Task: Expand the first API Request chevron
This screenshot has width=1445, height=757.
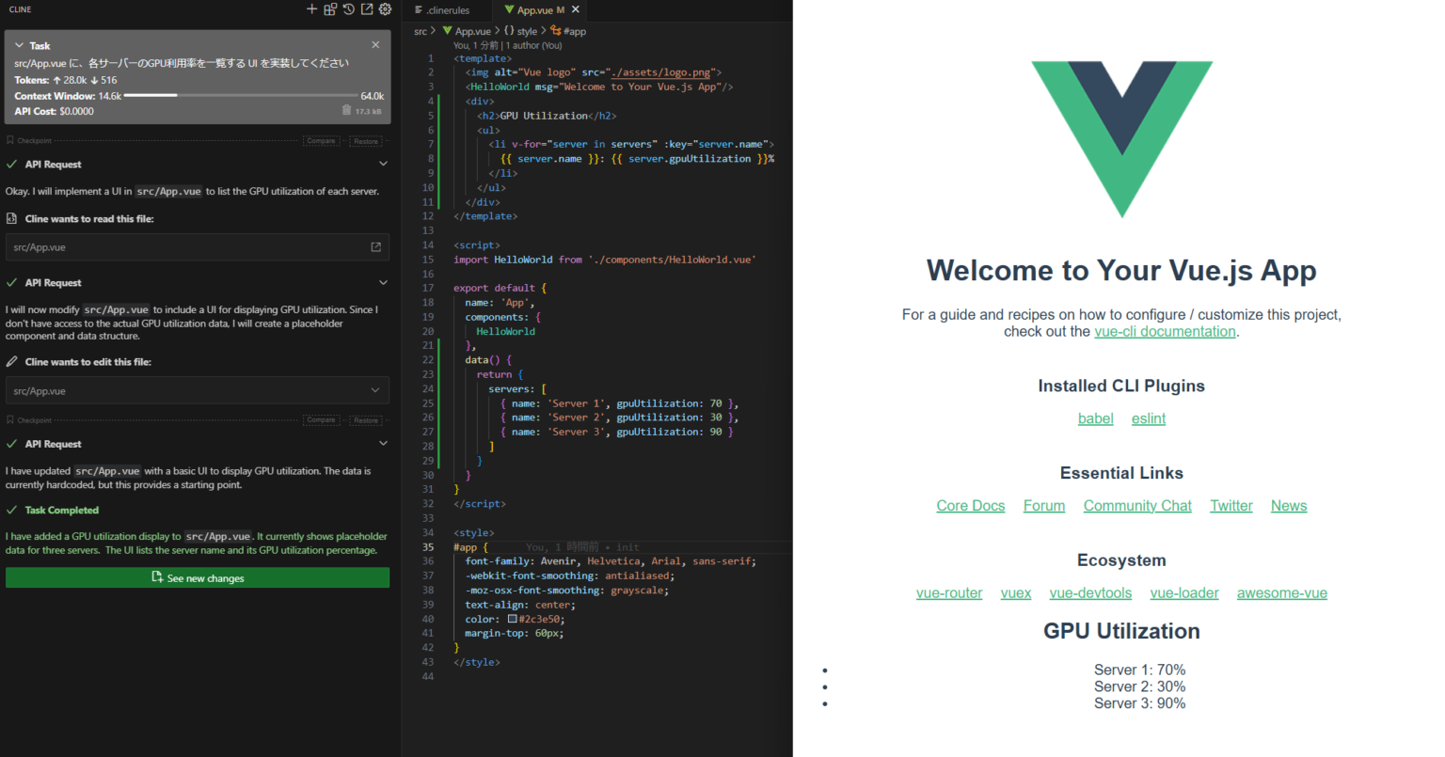Action: click(x=383, y=165)
